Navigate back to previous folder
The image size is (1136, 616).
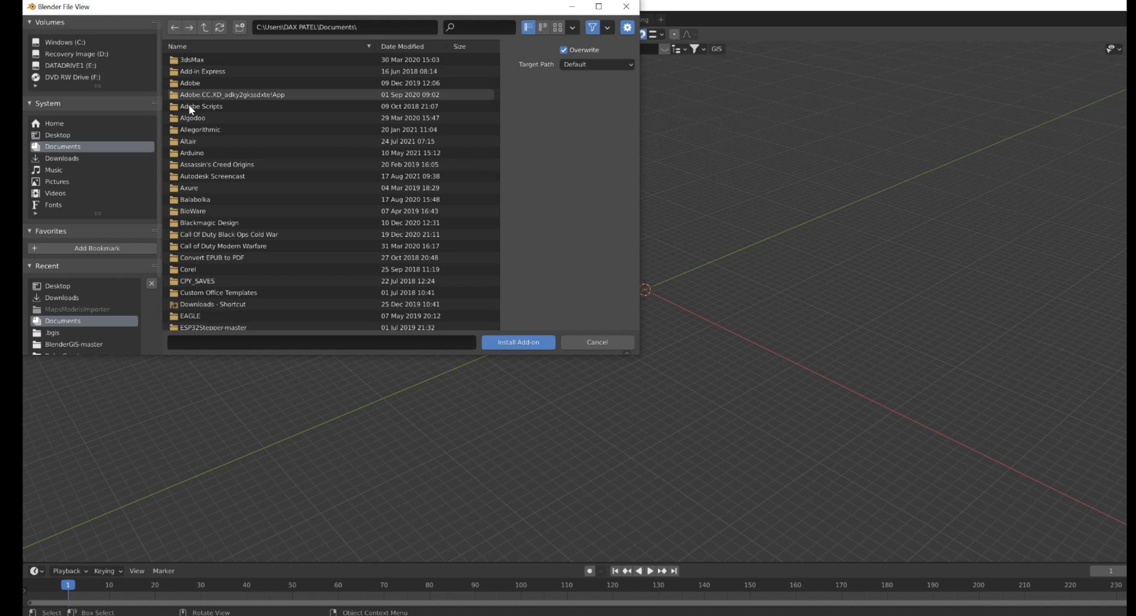click(x=174, y=27)
